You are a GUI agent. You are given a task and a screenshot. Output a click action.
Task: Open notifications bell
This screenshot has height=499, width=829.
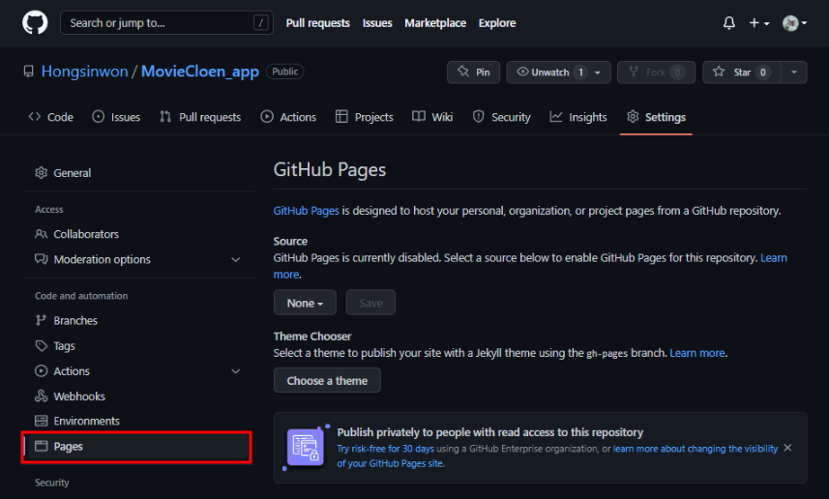pos(729,23)
